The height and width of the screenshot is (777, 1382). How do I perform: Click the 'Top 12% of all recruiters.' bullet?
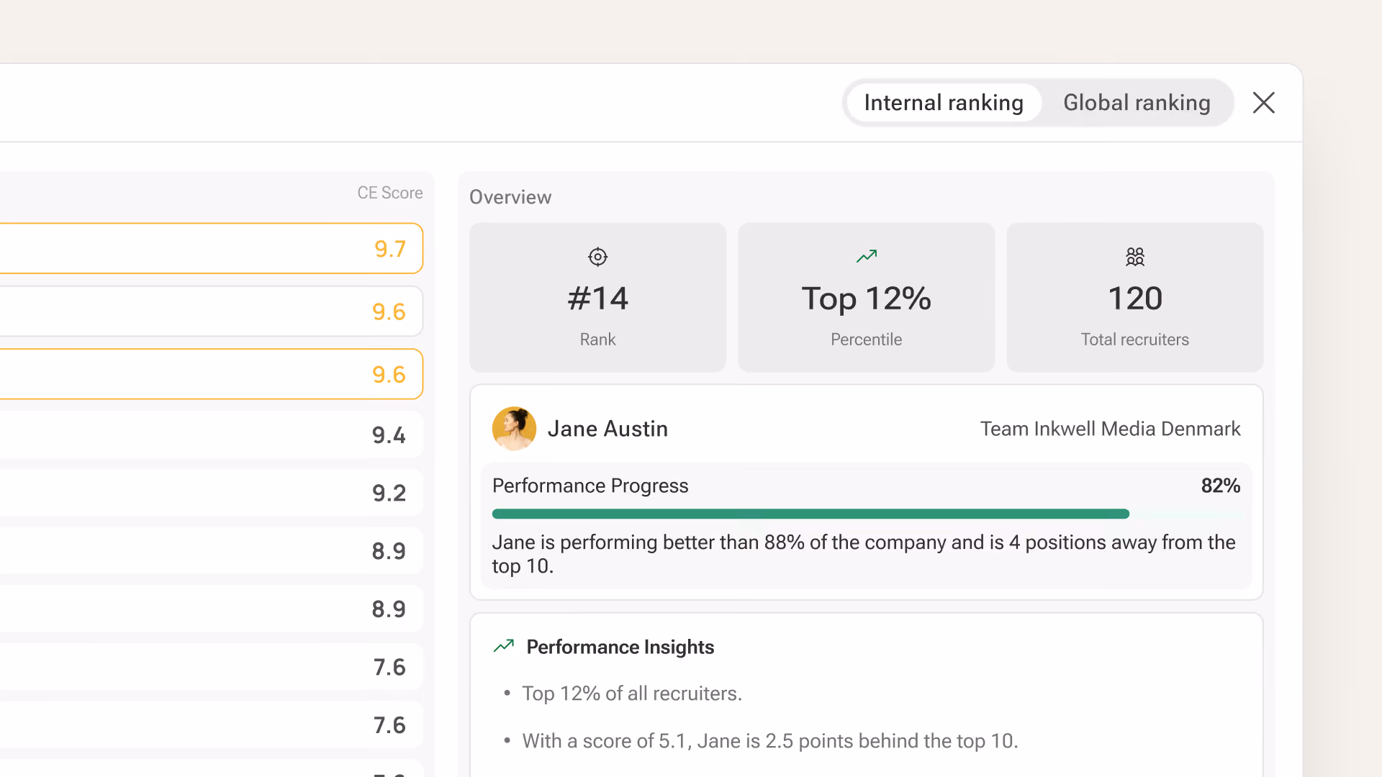632,694
